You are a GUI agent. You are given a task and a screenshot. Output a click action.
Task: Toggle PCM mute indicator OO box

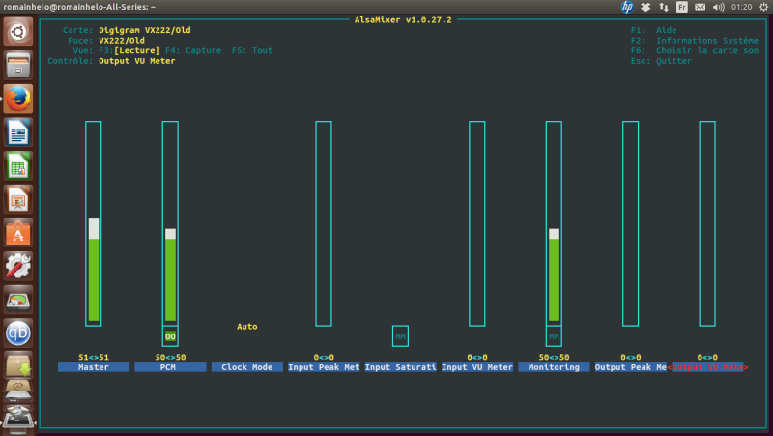pos(170,336)
